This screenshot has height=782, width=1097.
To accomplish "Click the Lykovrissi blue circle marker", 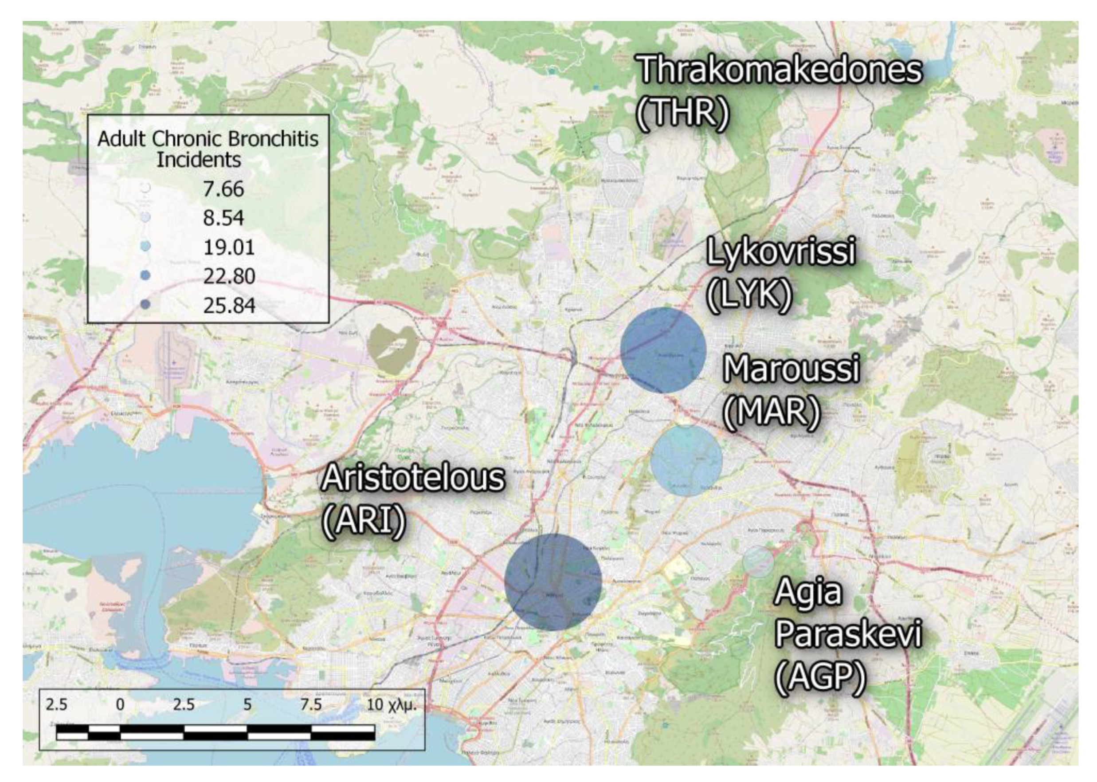I will tap(663, 350).
